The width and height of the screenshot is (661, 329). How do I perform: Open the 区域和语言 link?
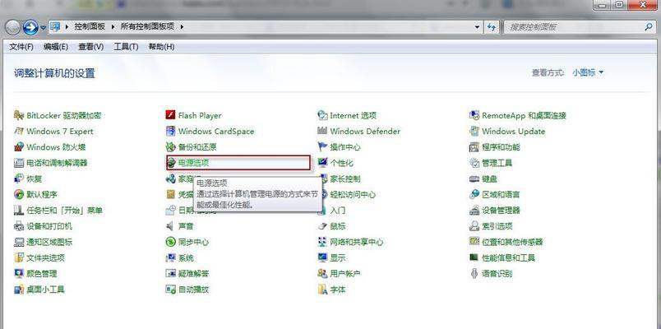(x=501, y=194)
